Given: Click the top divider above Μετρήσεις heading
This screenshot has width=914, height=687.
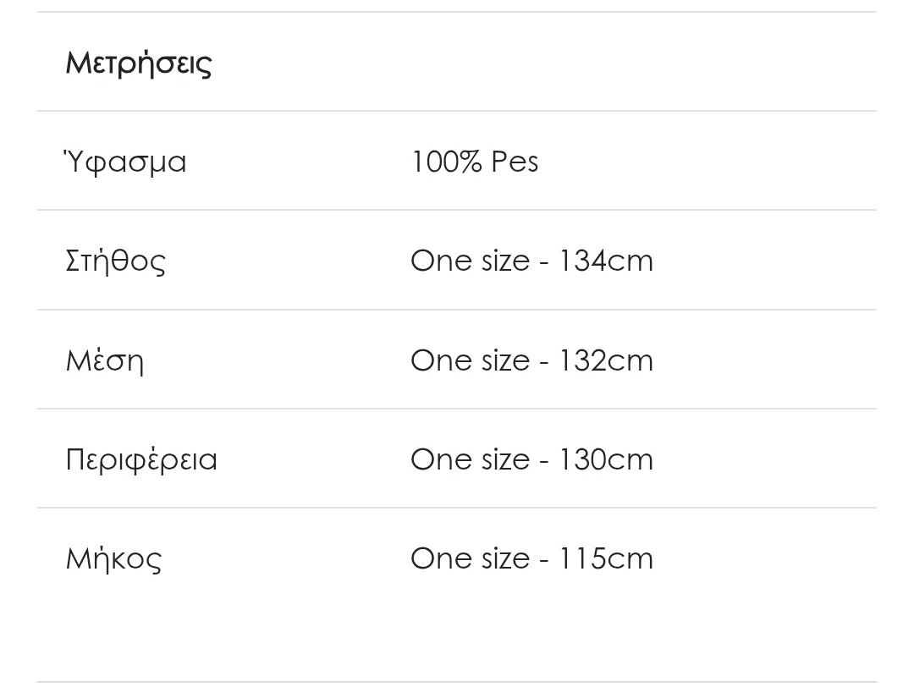Looking at the screenshot, I should 457,12.
